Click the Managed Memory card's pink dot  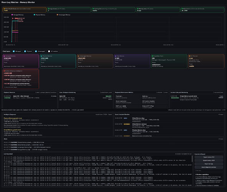tap(4, 56)
